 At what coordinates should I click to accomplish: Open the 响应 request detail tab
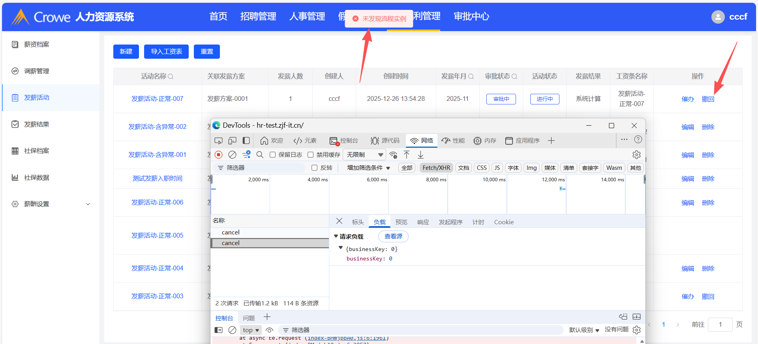point(423,222)
